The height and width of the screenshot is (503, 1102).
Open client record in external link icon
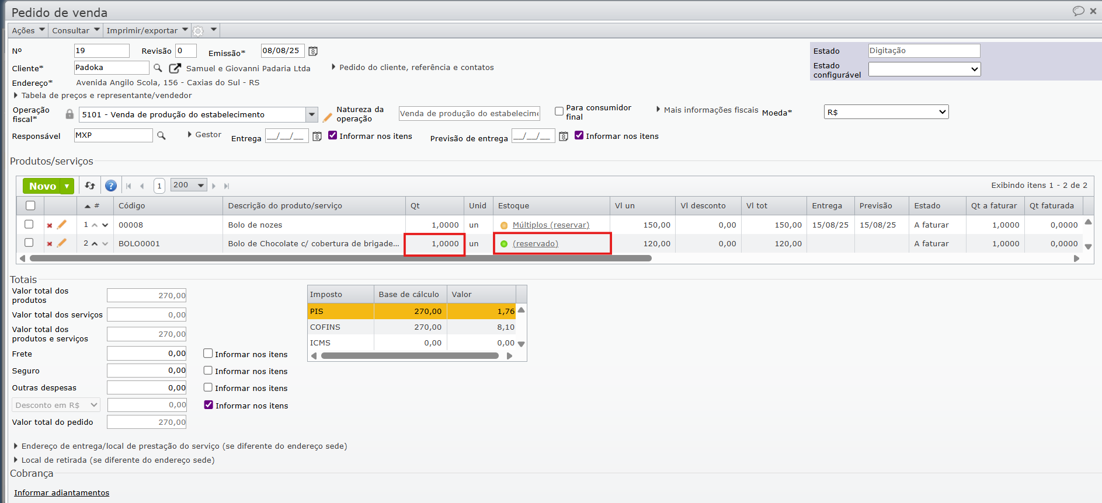tap(175, 68)
